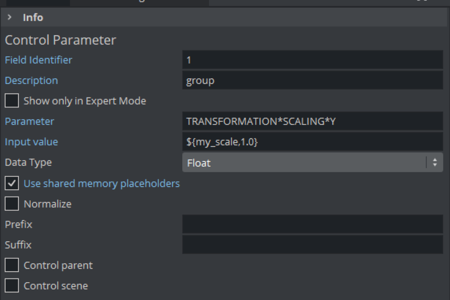Click the up/down arrows of Data Type combo
This screenshot has width=450, height=300.
pos(434,163)
